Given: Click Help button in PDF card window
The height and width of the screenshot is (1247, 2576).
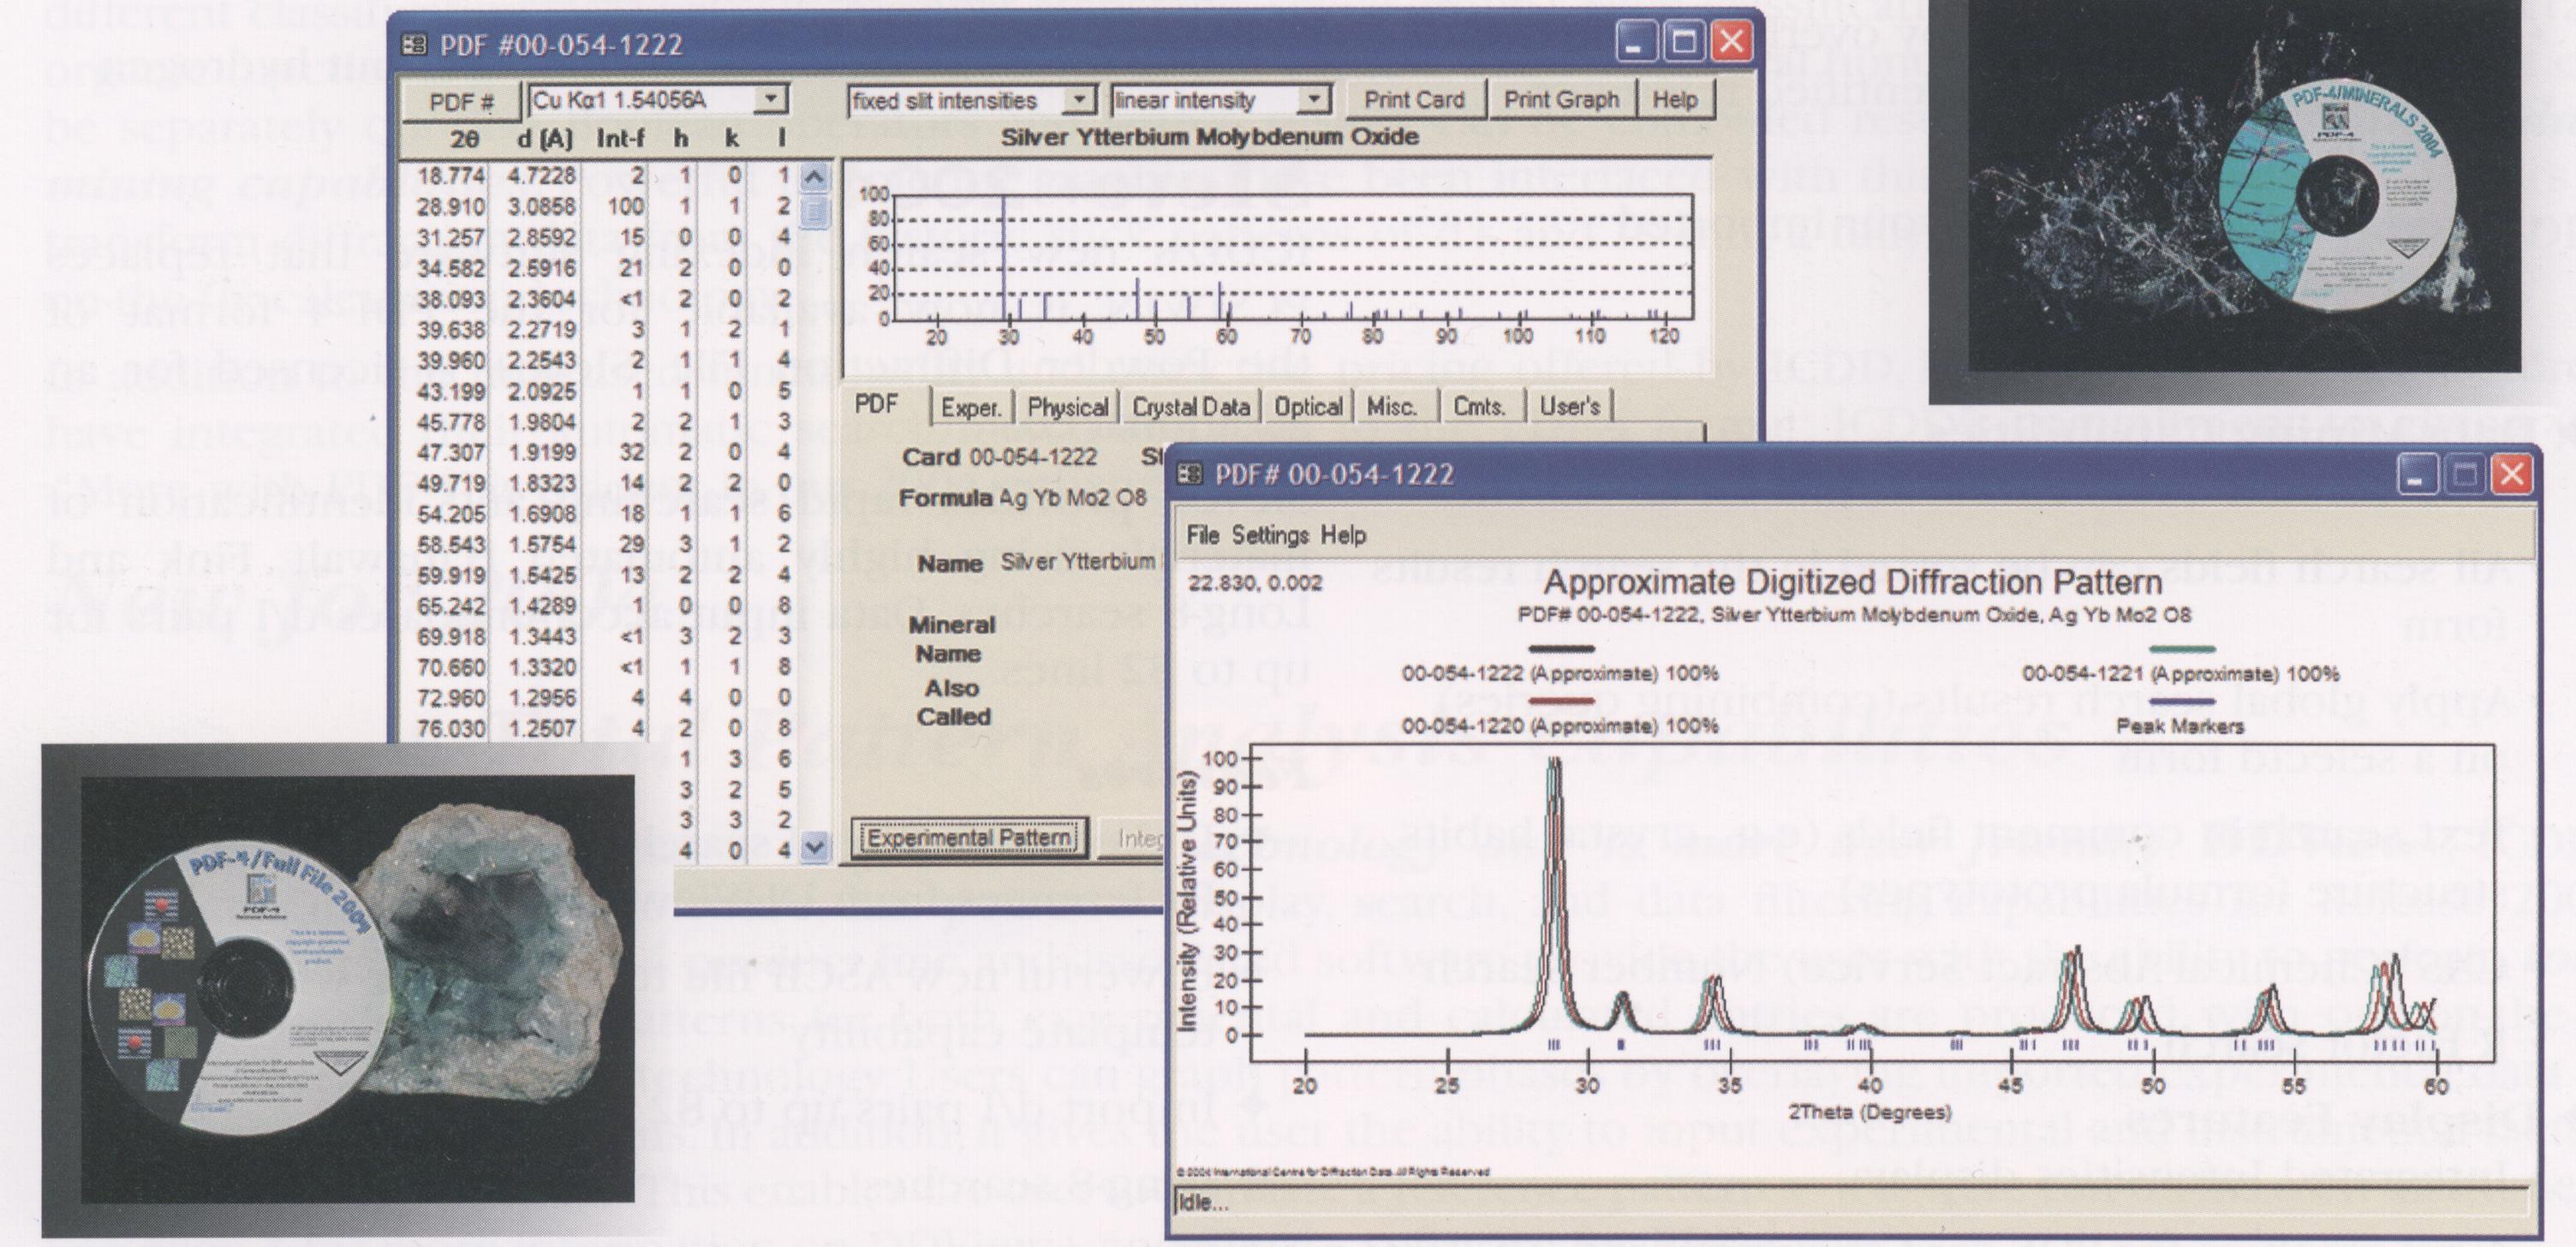Looking at the screenshot, I should click(x=1675, y=100).
